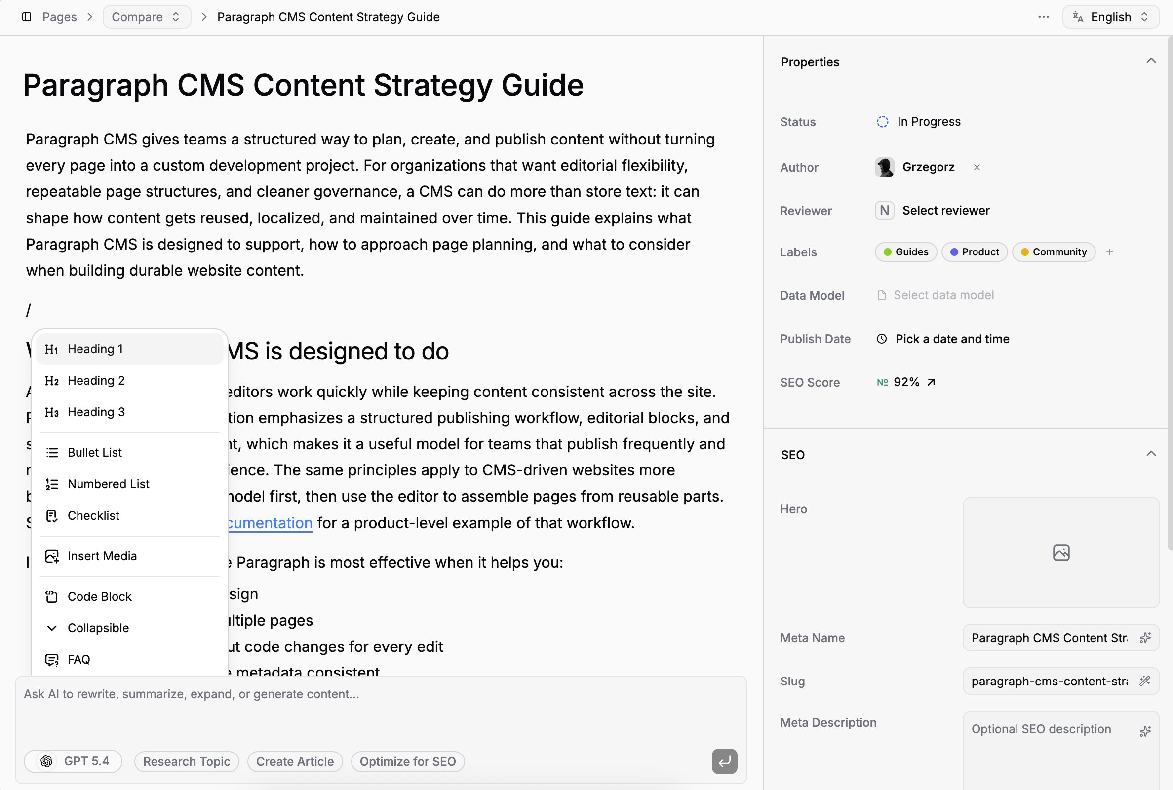Screen dimensions: 1173x790
Task: Toggle the sidebar panel icon
Action: click(27, 17)
